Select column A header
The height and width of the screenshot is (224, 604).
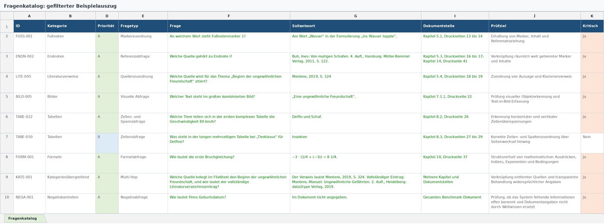tap(29, 16)
